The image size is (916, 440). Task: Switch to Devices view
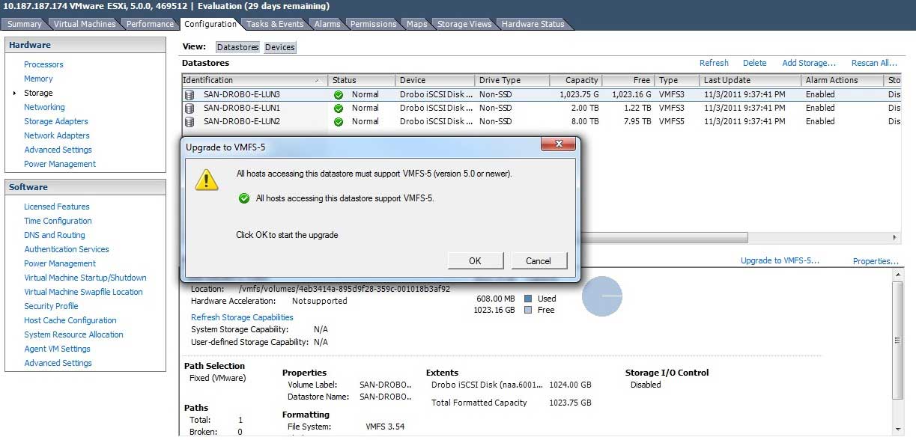coord(280,47)
